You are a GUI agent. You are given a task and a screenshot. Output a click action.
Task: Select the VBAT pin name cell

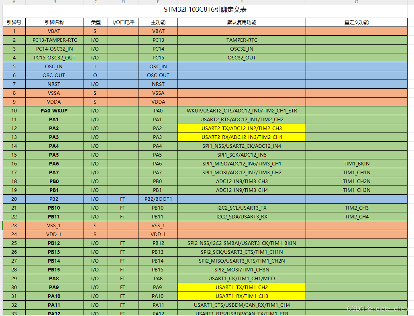click(x=55, y=31)
